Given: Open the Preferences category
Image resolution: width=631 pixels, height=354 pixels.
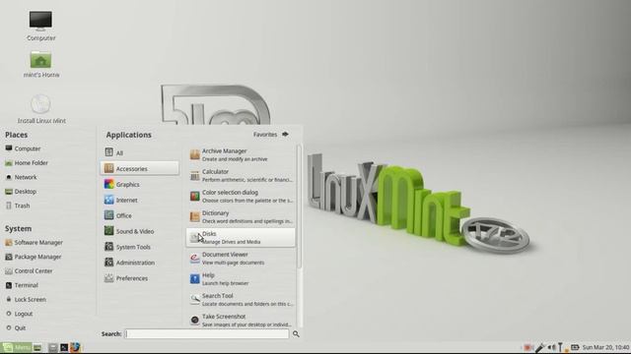Looking at the screenshot, I should pos(140,278).
